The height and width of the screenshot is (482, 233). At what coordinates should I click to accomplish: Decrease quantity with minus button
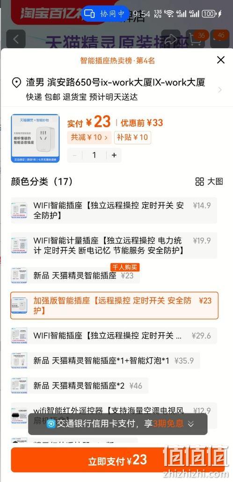74,155
